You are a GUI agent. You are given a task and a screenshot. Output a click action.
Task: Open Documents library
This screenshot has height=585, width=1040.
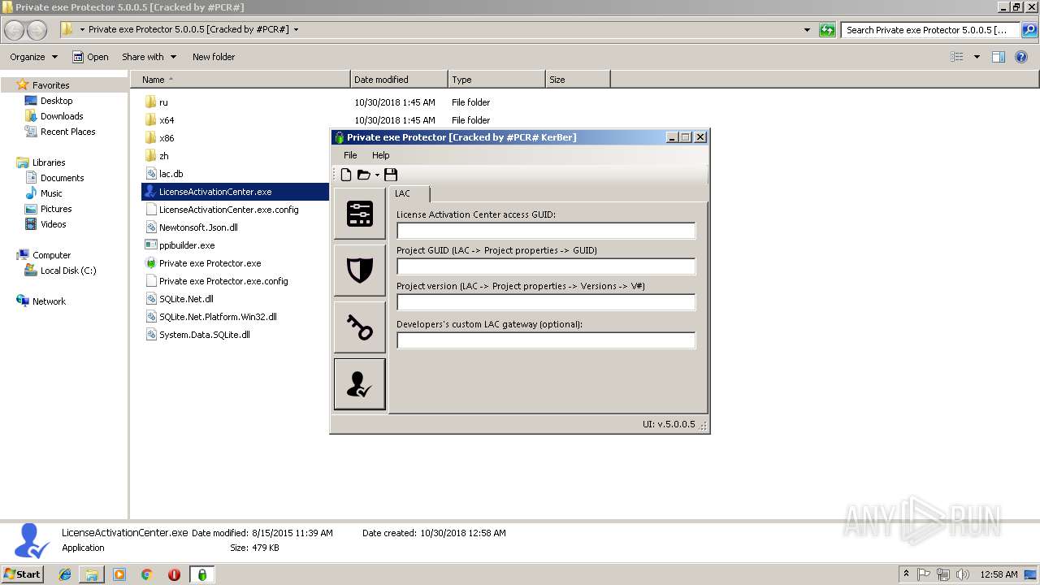coord(62,178)
